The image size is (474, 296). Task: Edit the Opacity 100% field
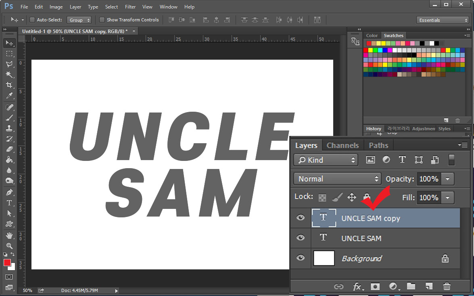[429, 179]
